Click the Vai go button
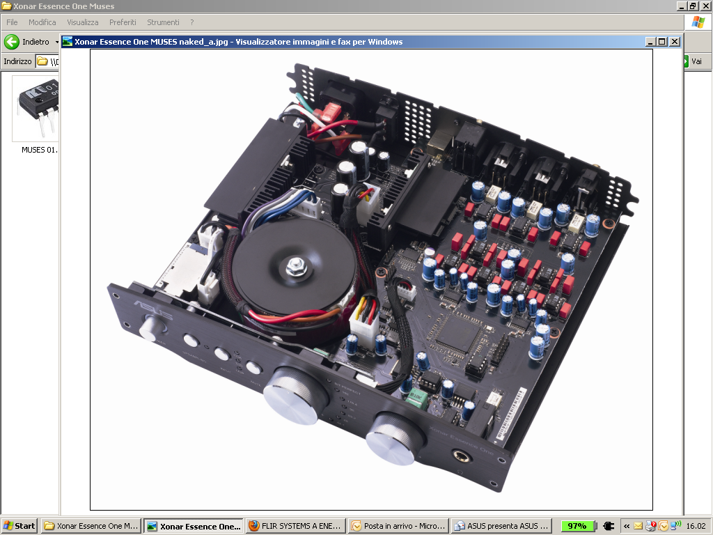Viewport: 713px width, 535px height. coord(692,61)
